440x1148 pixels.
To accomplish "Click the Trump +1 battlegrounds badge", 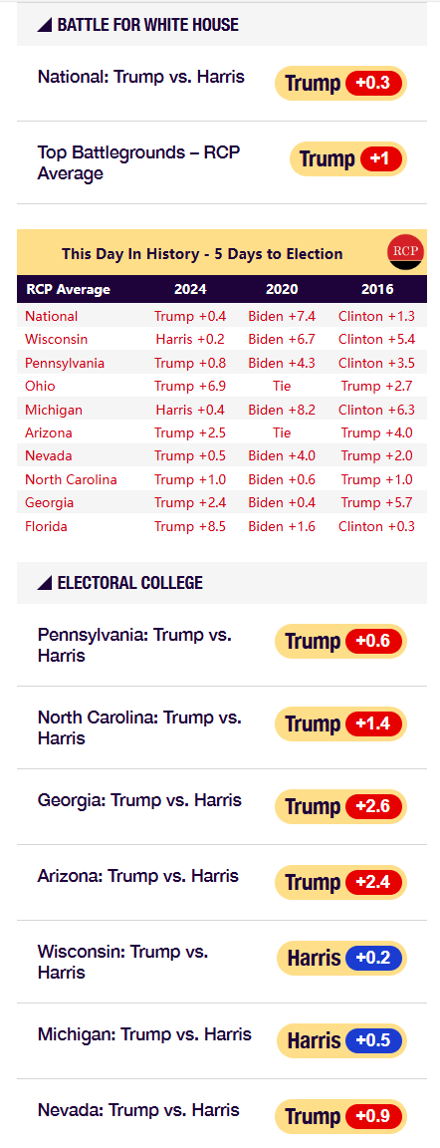I will tap(347, 158).
